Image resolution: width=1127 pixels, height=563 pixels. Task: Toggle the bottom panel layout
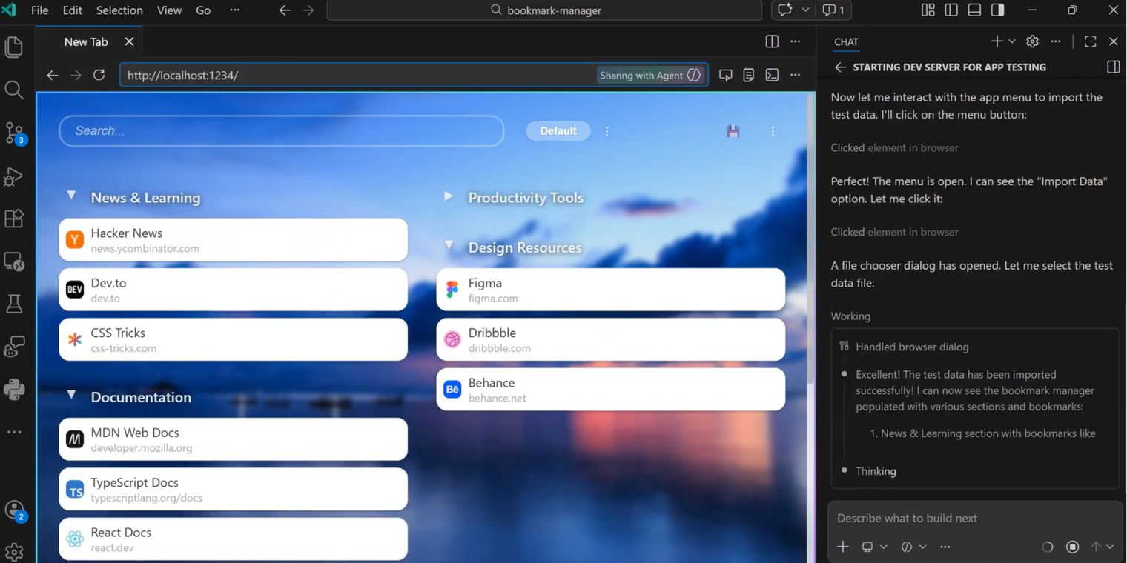tap(974, 10)
